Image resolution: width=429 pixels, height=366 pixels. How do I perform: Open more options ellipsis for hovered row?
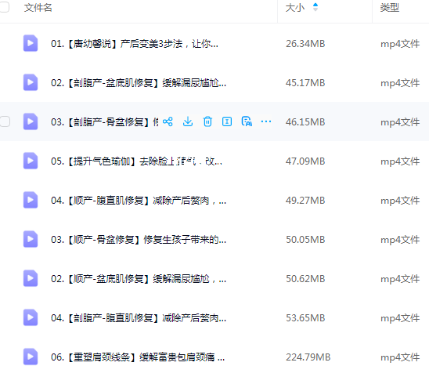pos(266,121)
